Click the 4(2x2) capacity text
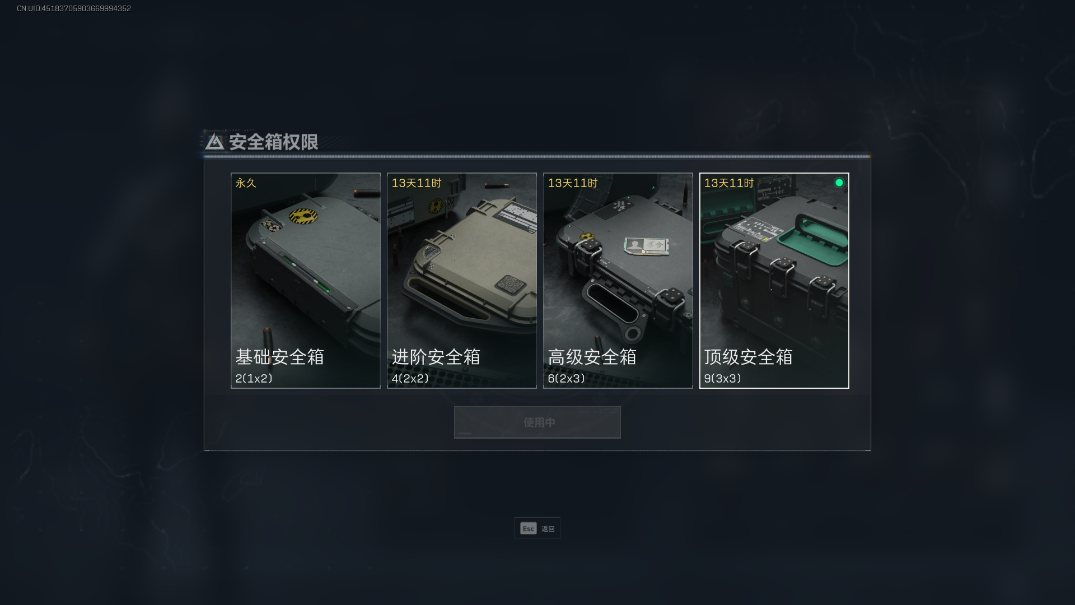Image resolution: width=1075 pixels, height=605 pixels. [410, 379]
